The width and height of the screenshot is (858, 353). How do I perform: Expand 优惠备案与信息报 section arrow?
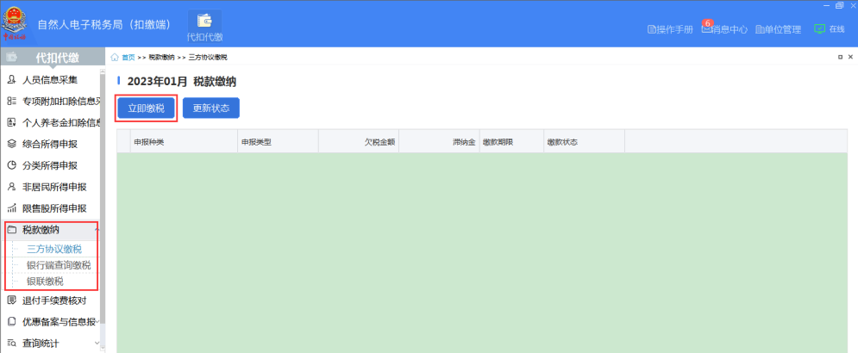97,322
